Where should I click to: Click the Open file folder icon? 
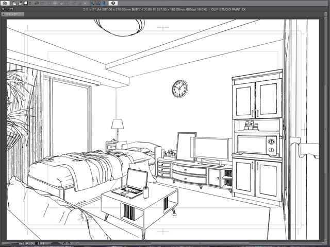pyautogui.click(x=20, y=3)
